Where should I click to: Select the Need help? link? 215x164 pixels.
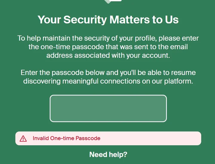(108, 154)
